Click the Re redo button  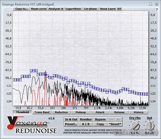(118, 119)
